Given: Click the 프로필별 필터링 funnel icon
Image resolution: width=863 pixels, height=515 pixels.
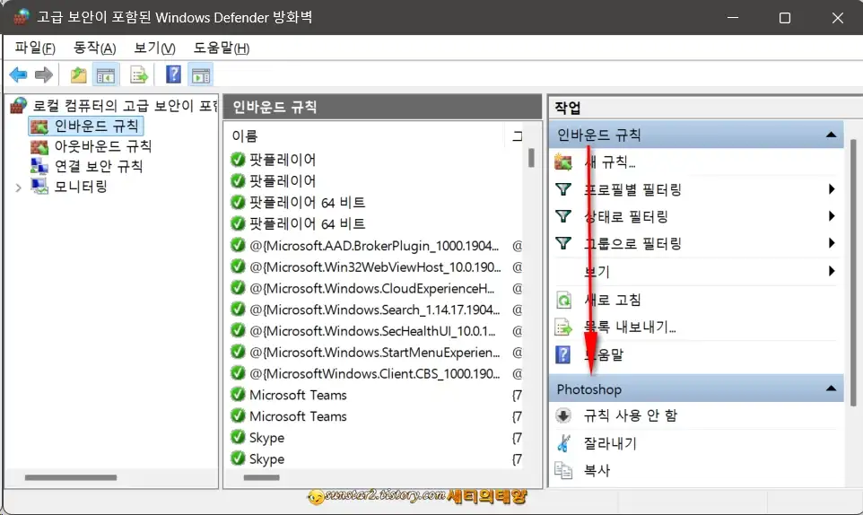Looking at the screenshot, I should [563, 189].
